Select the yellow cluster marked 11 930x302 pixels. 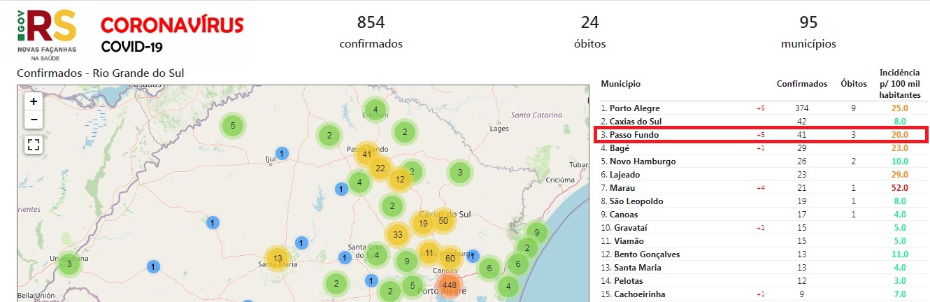[x=429, y=253]
